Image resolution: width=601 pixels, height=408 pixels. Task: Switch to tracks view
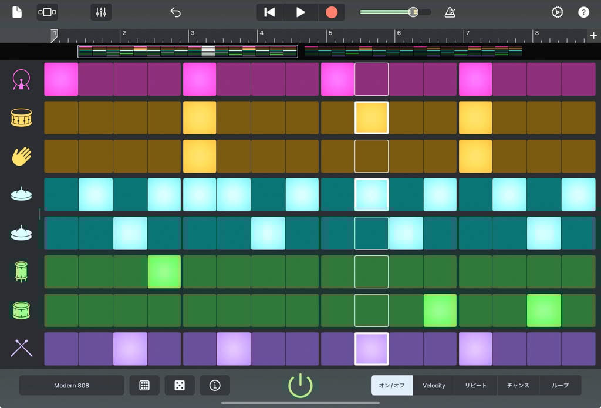[x=47, y=12]
